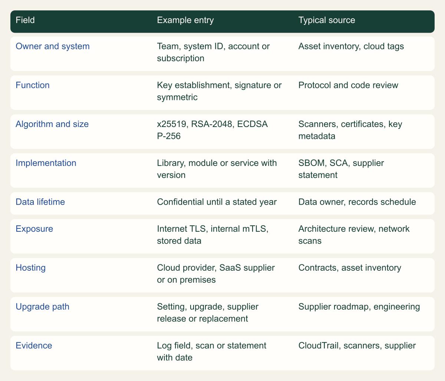Click 'Cloud provider, SaaS supplier or on premises' cell

[x=222, y=275]
